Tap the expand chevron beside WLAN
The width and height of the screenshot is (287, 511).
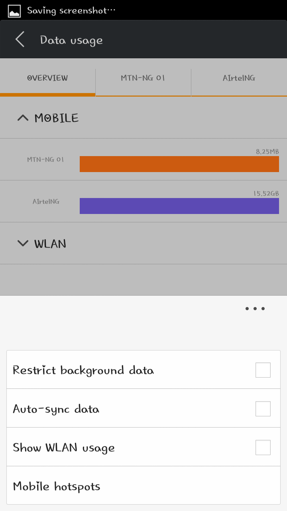(23, 243)
